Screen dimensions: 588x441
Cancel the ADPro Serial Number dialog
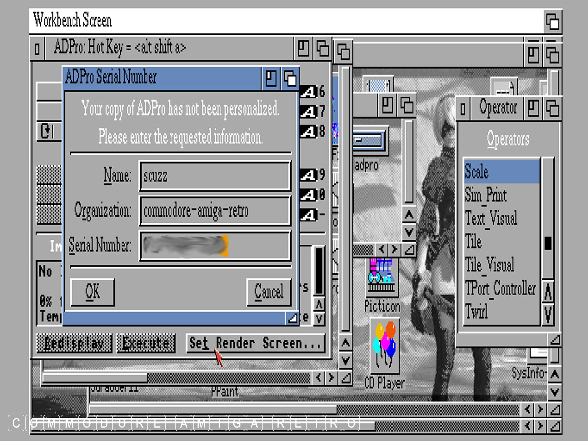(269, 293)
